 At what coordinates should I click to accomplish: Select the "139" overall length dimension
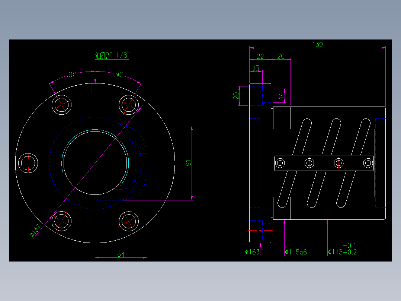coord(318,44)
